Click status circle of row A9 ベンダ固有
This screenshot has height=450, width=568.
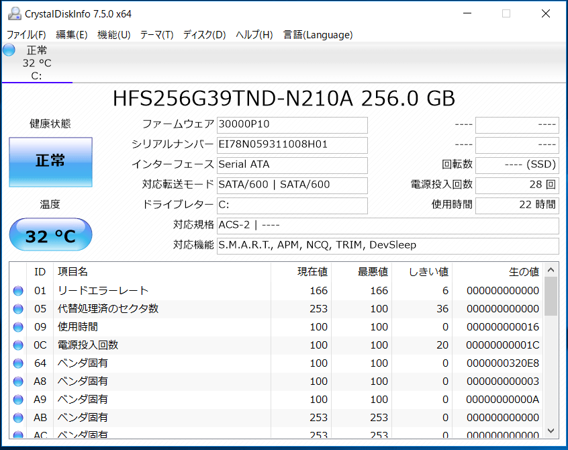pos(18,399)
